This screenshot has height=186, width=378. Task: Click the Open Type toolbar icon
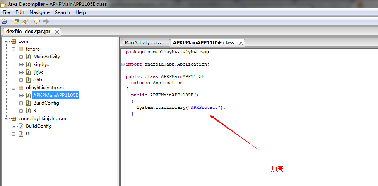[x=17, y=21]
